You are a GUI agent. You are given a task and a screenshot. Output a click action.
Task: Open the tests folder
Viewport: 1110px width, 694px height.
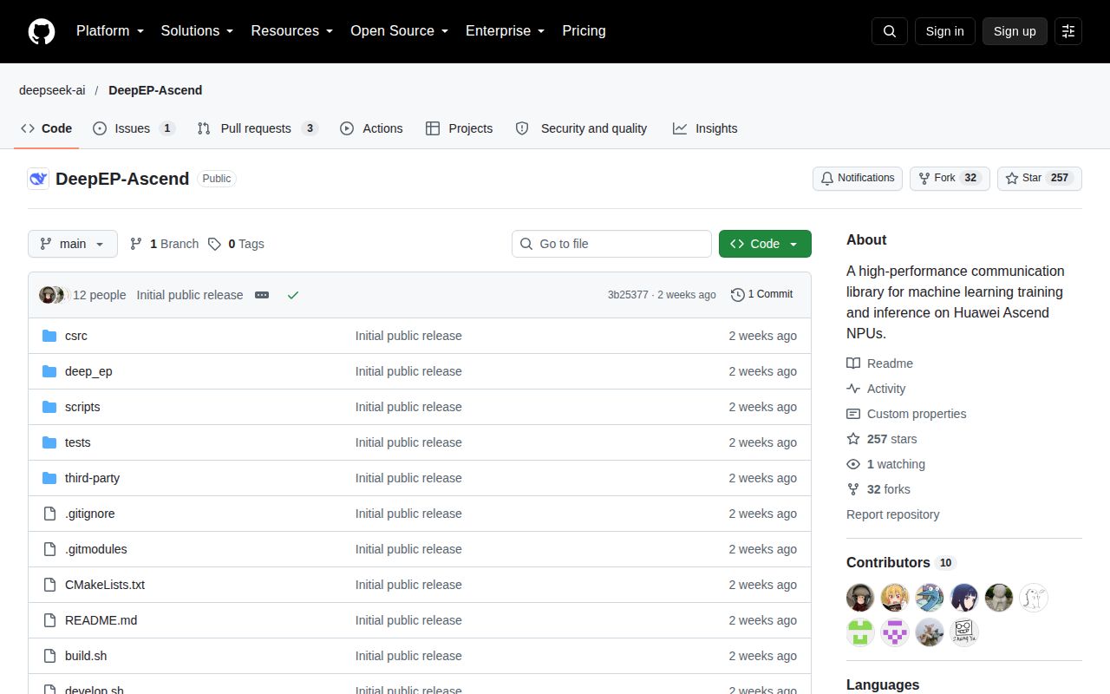click(78, 442)
